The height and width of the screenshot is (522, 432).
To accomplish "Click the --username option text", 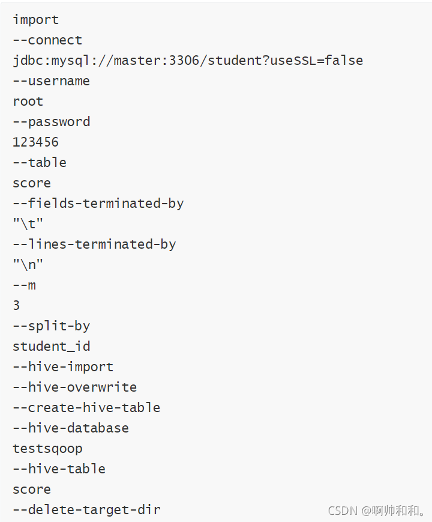I will coord(51,81).
